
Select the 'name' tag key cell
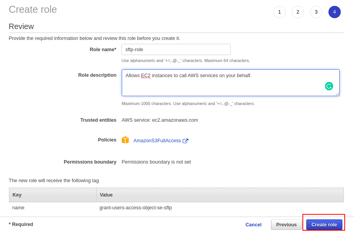point(18,207)
